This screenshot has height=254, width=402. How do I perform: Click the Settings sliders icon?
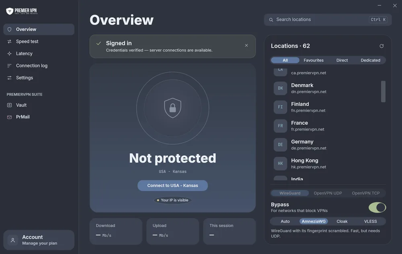point(10,77)
